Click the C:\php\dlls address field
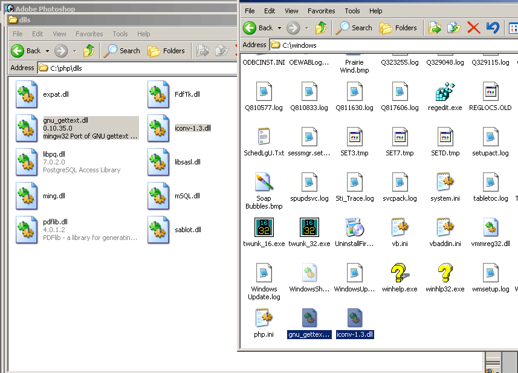Image resolution: width=518 pixels, height=373 pixels. 137,68
